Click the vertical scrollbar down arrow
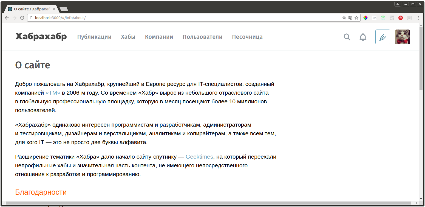 point(421,199)
